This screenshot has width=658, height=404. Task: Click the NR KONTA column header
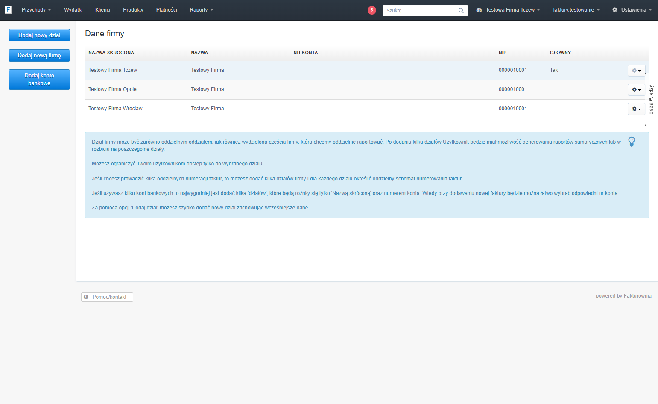(x=306, y=53)
